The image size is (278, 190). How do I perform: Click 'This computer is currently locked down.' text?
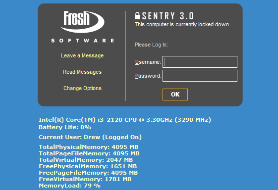pyautogui.click(x=182, y=24)
